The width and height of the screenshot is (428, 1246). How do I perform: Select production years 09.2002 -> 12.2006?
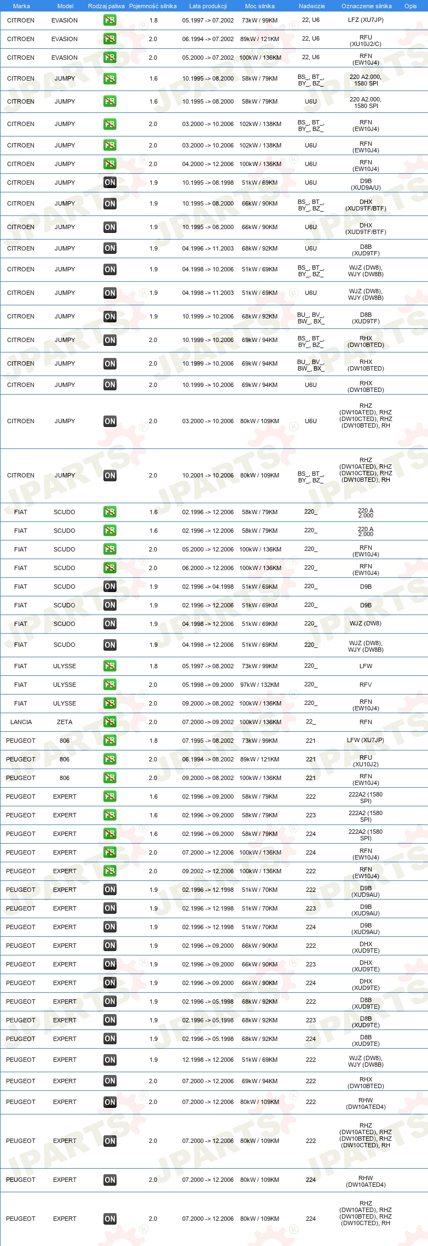coord(208,871)
